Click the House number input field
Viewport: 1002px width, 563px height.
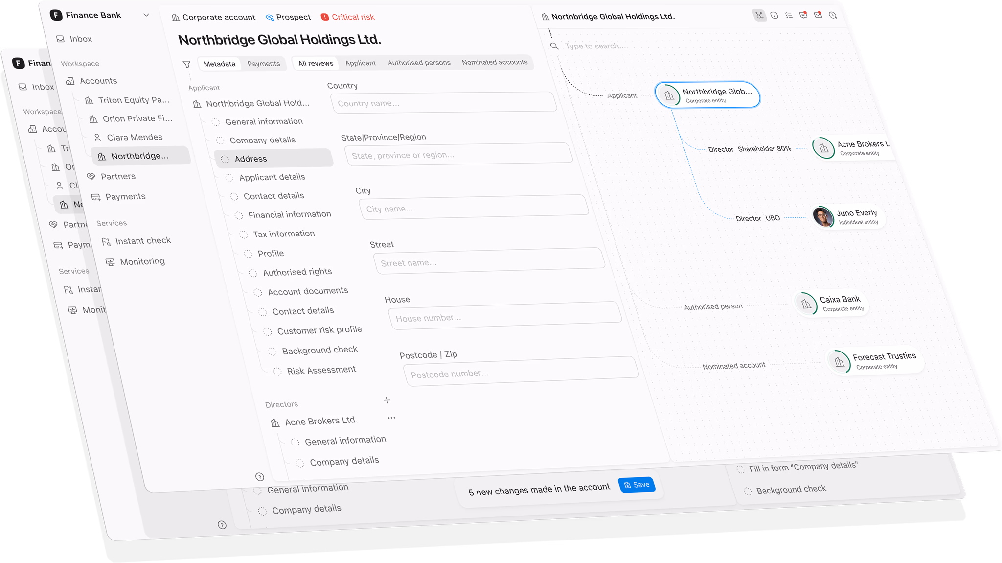click(505, 315)
